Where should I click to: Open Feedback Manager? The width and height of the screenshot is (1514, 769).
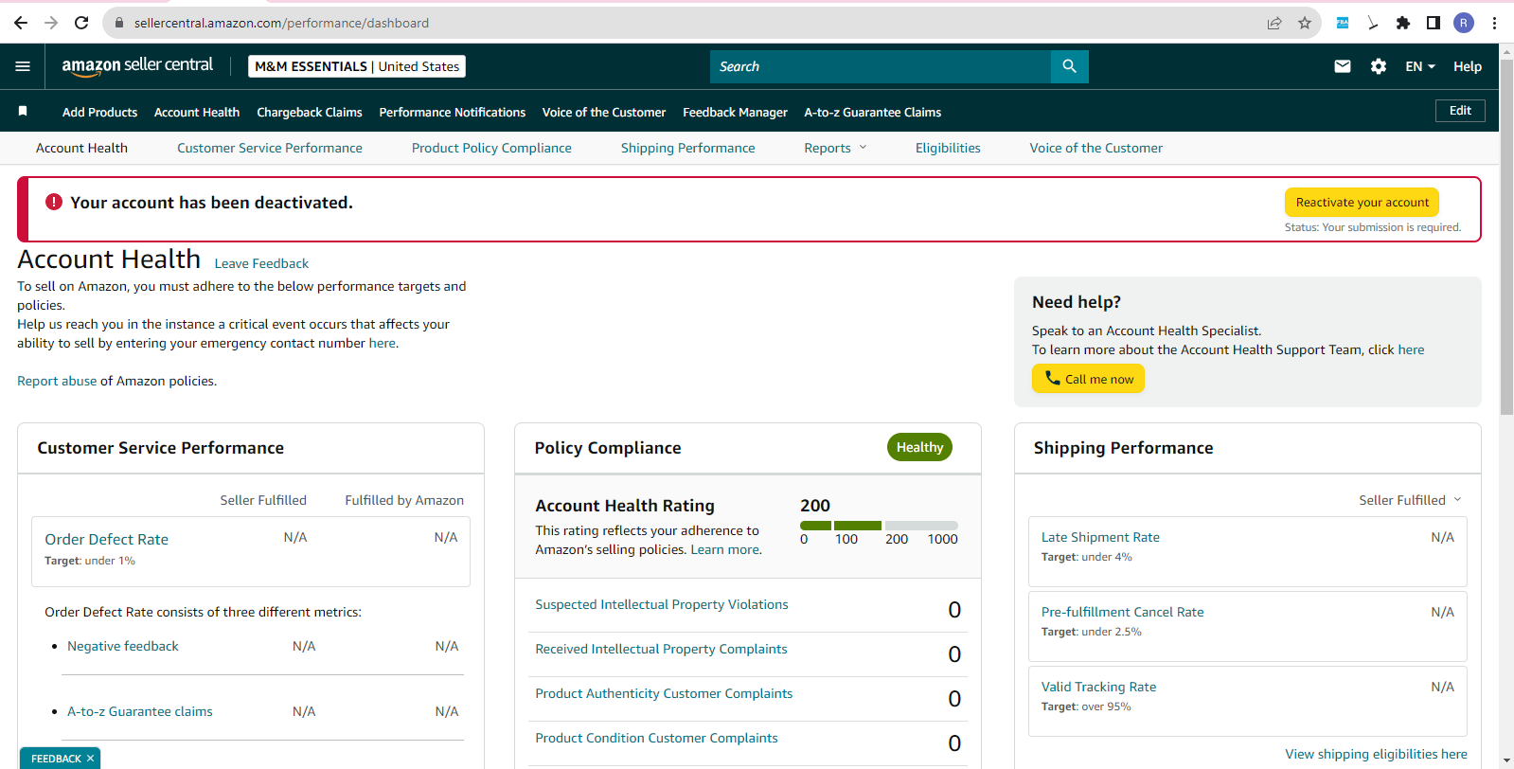click(x=735, y=112)
